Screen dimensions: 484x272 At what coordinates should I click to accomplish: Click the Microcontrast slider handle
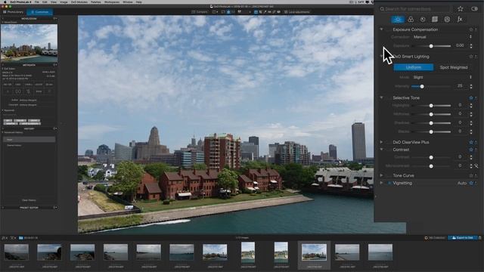click(431, 166)
